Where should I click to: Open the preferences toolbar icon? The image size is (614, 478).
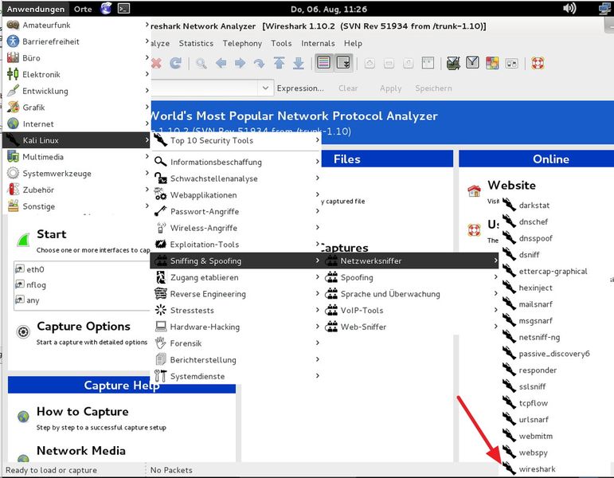[x=512, y=63]
